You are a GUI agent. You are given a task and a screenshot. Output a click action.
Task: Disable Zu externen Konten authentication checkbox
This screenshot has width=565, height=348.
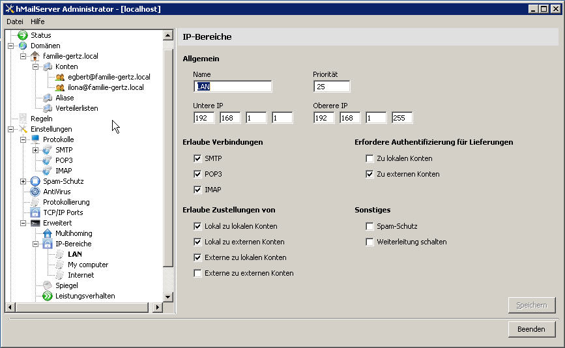point(369,174)
